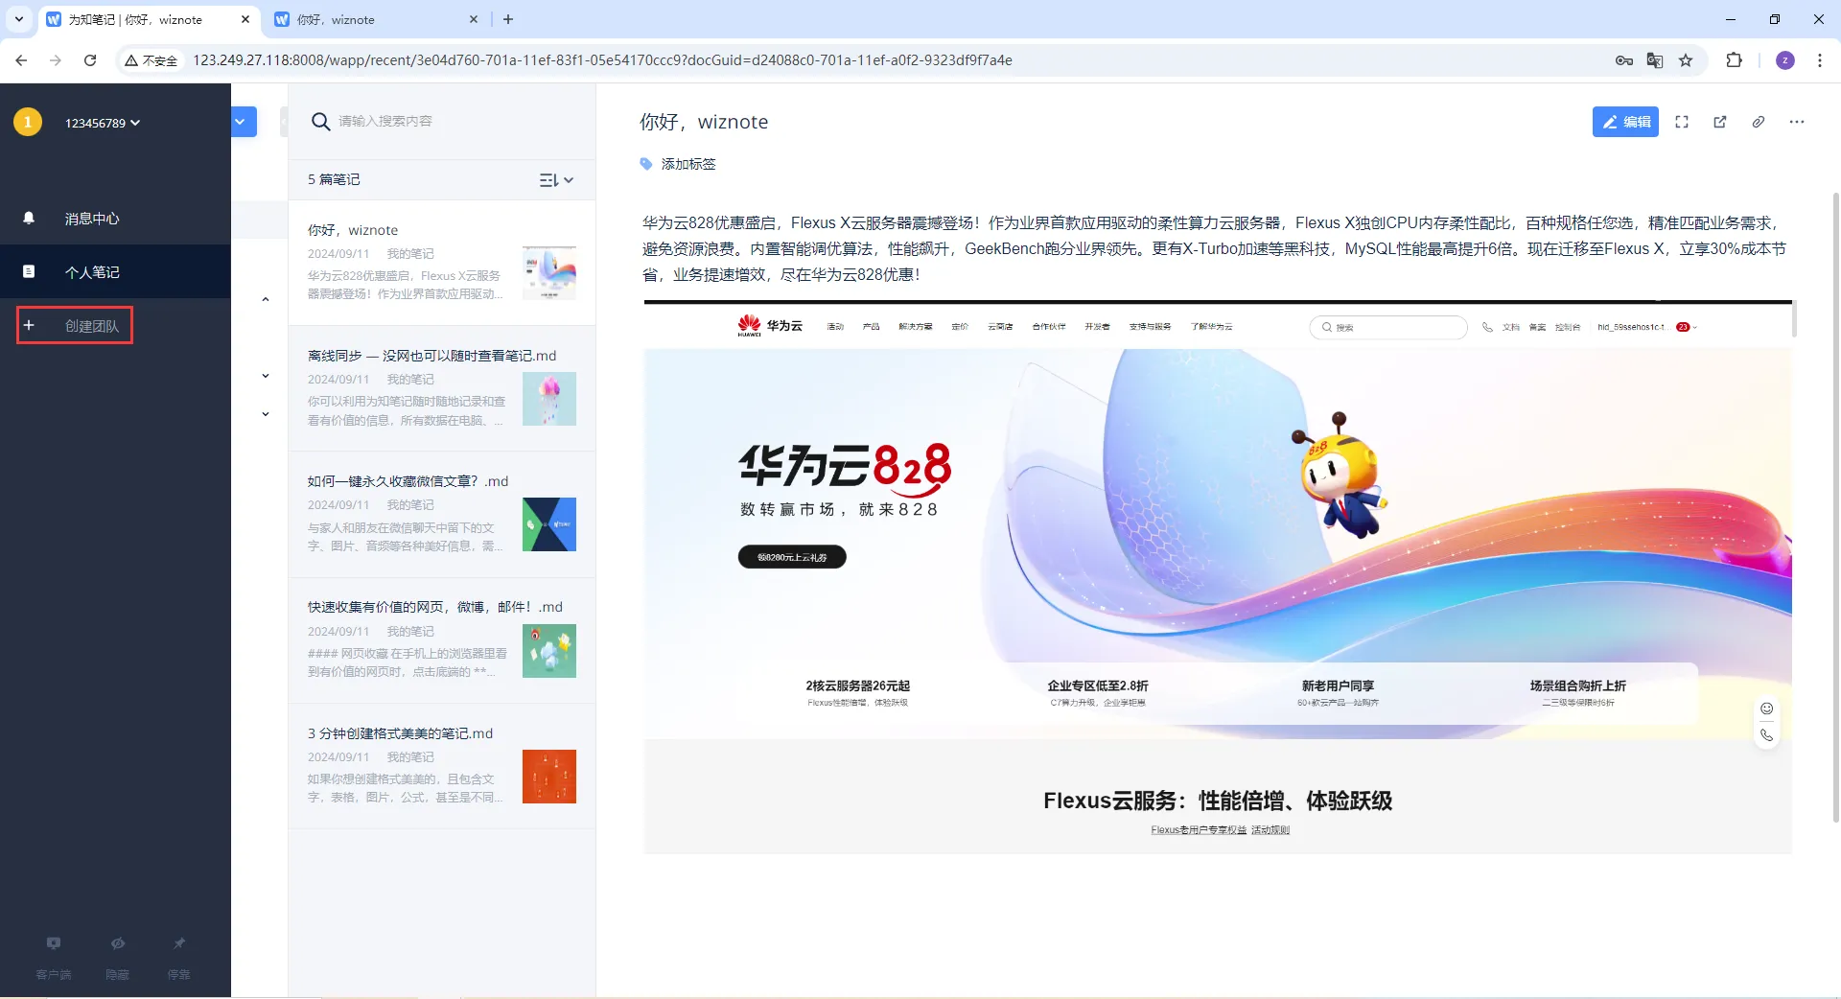Open the browser profile avatar
The height and width of the screenshot is (999, 1841).
(x=1785, y=60)
